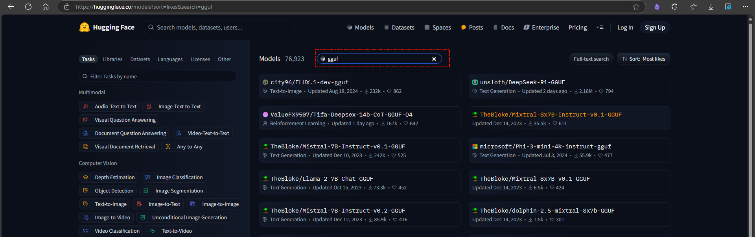Go to browser home icon
This screenshot has height=237, width=755.
pyautogui.click(x=46, y=7)
